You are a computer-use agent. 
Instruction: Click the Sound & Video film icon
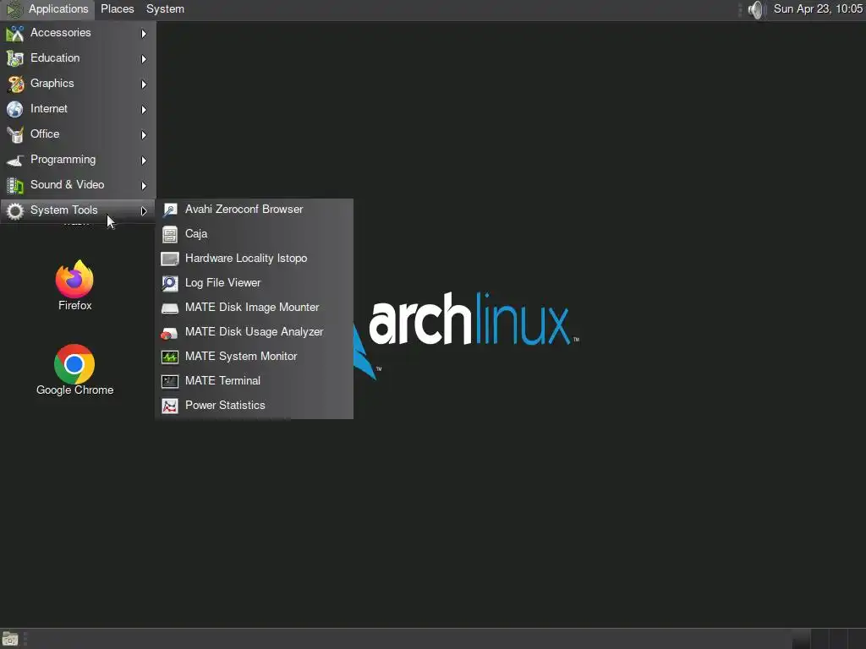[15, 185]
